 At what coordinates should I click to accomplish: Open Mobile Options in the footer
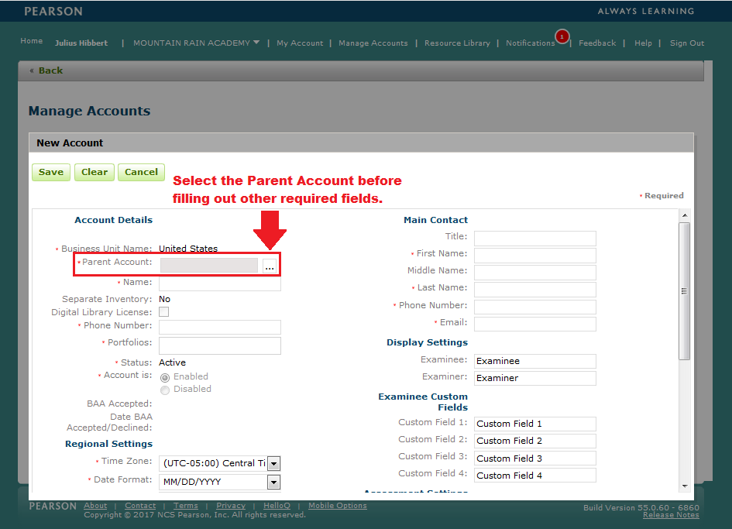click(337, 505)
